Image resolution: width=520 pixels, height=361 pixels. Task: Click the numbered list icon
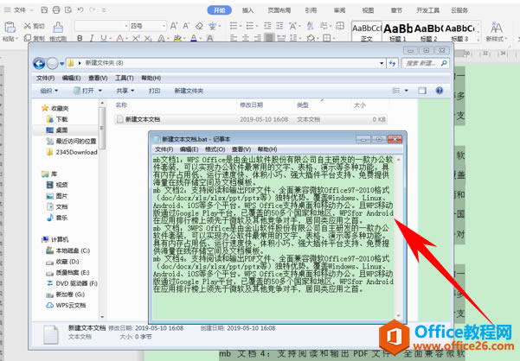click(x=250, y=26)
